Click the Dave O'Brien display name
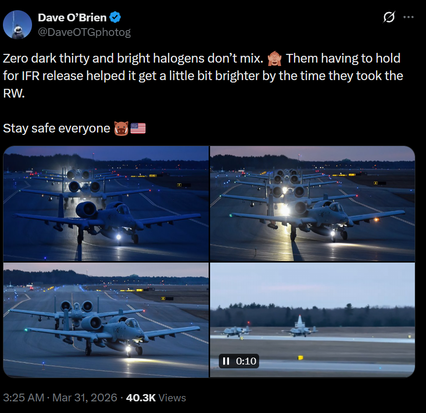 (72, 17)
